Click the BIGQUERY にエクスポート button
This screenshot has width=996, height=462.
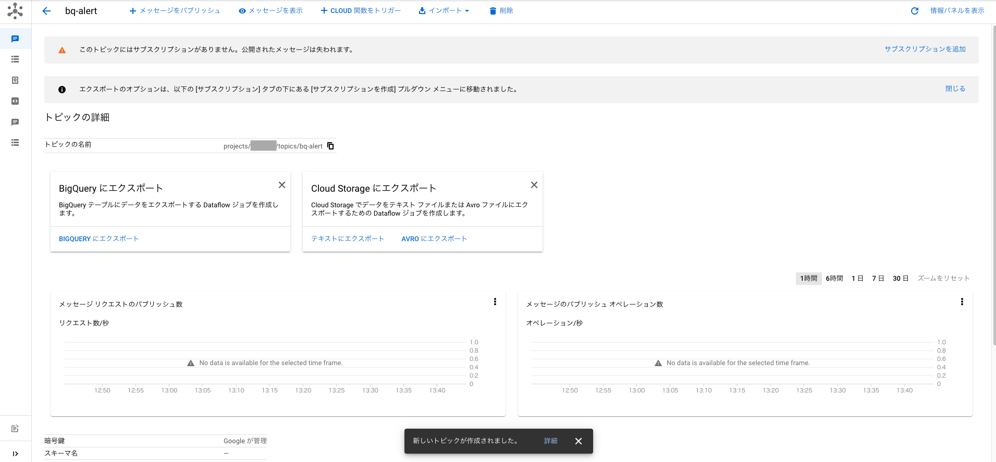99,239
